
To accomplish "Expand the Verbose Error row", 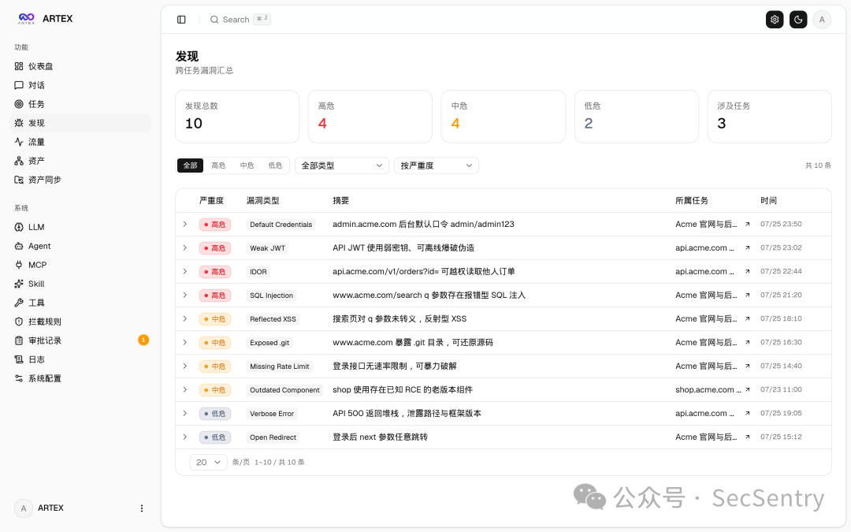I will (185, 413).
